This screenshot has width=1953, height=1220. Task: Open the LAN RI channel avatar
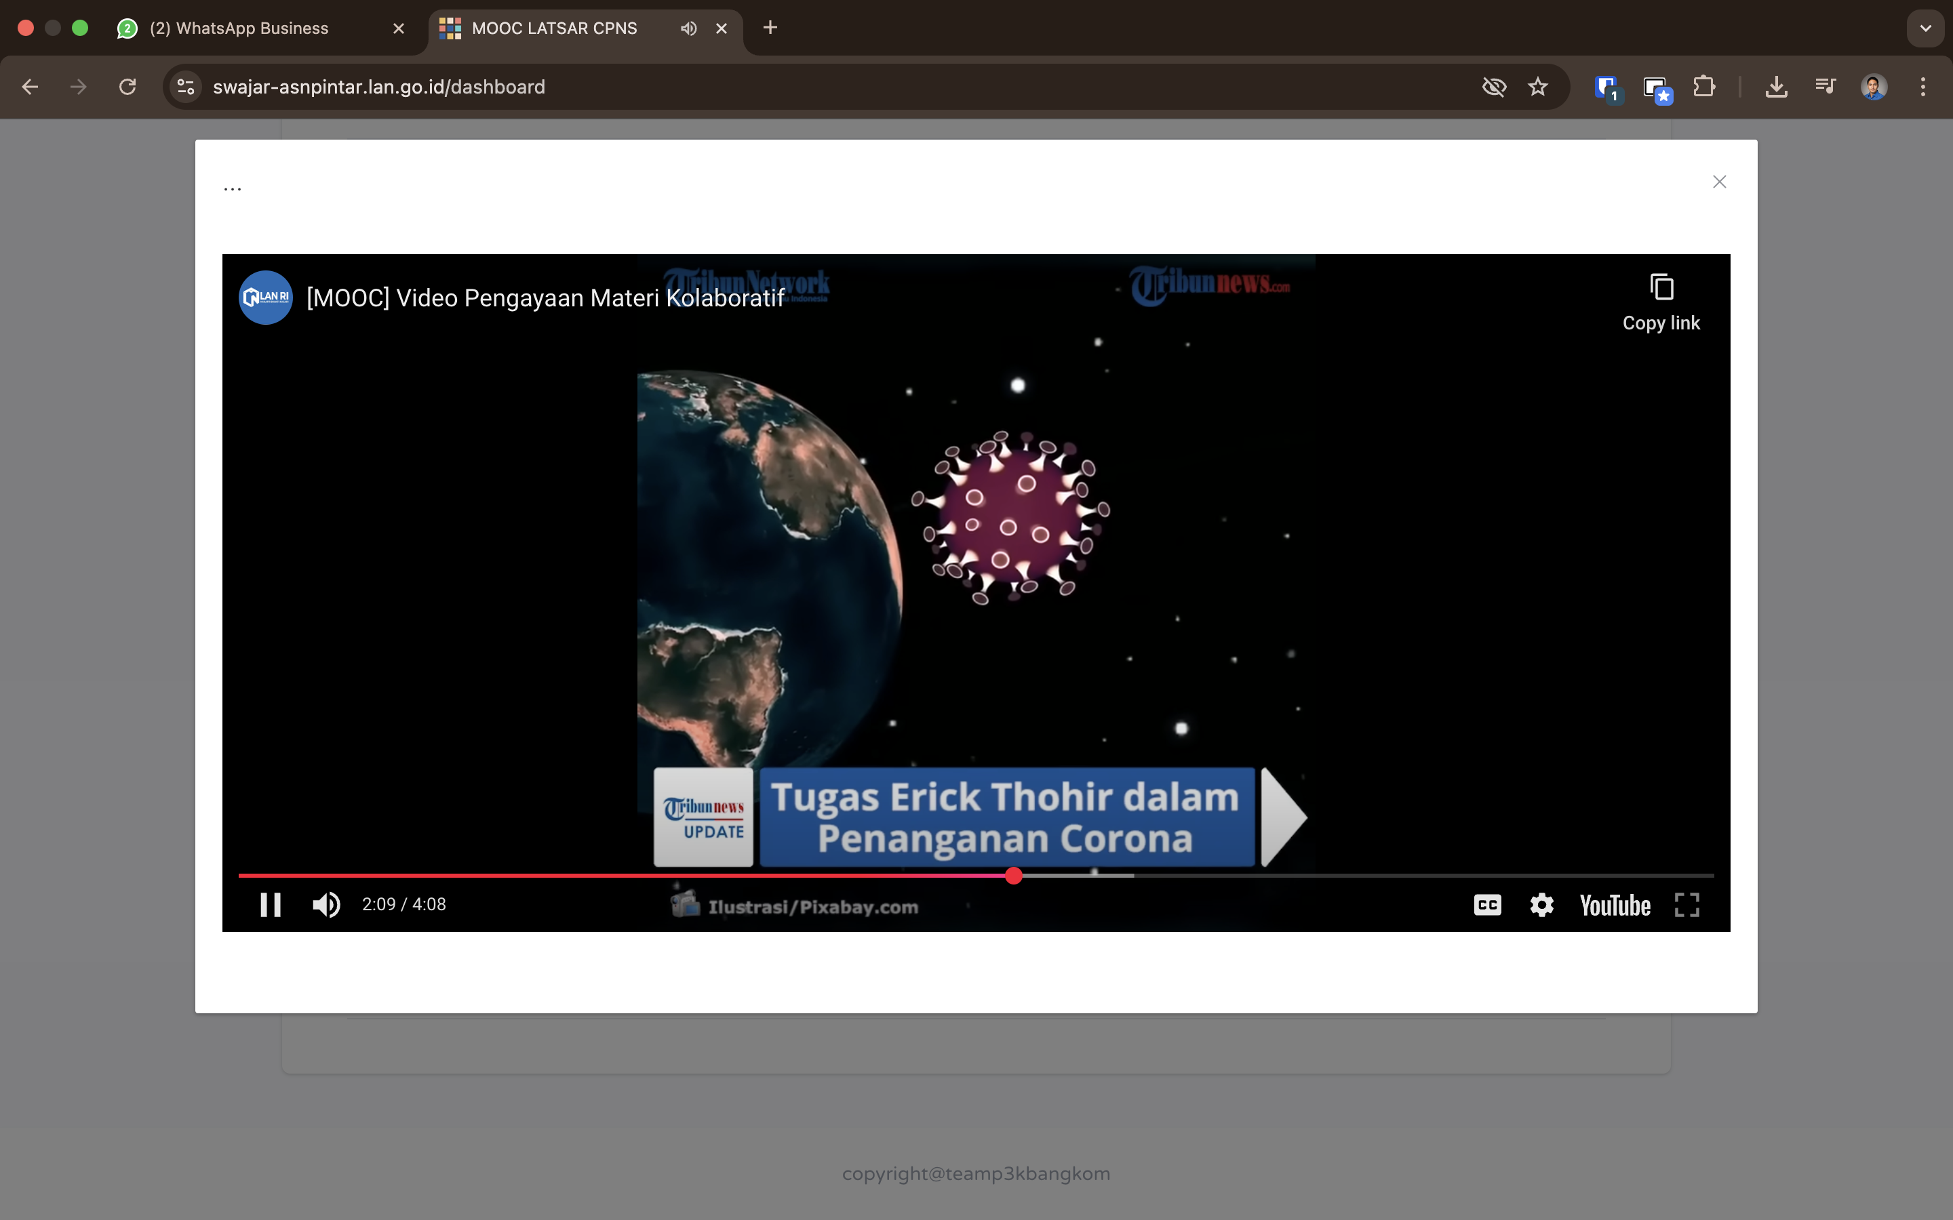(266, 297)
